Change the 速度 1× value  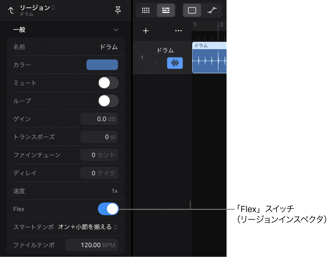[x=115, y=191]
